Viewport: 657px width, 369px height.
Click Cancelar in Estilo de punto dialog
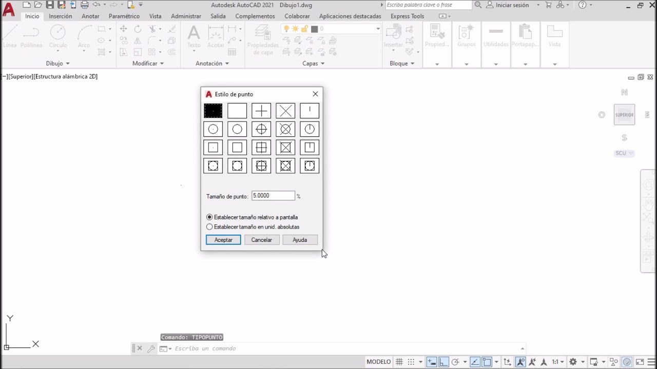coord(262,240)
